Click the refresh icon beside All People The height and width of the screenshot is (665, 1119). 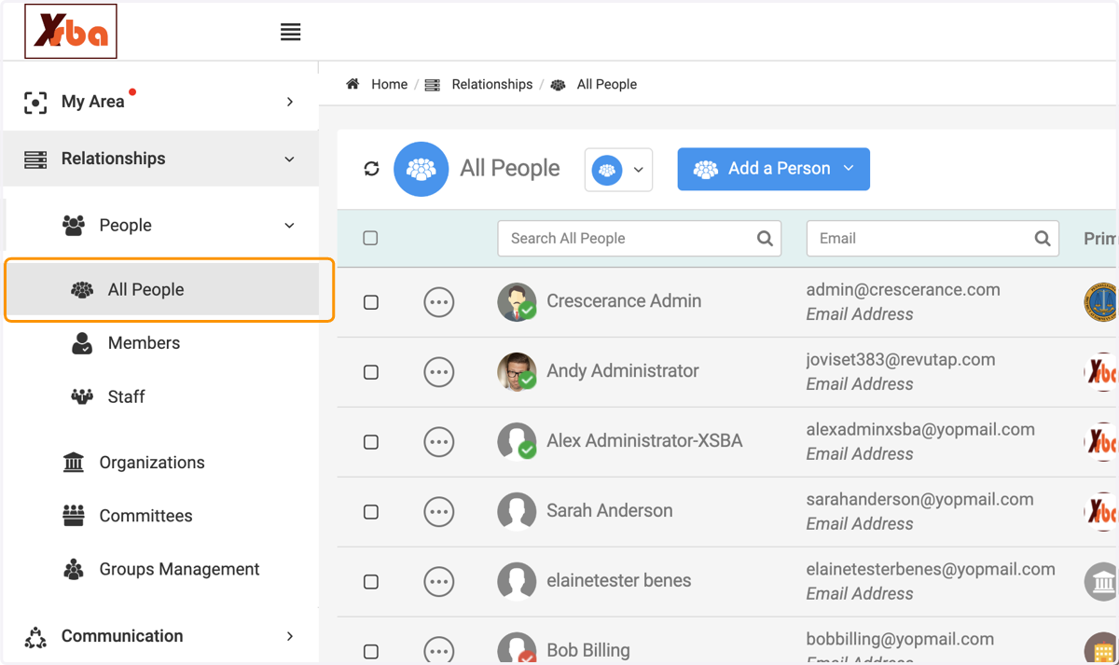pos(371,169)
